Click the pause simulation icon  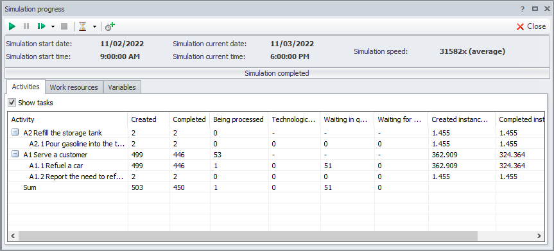click(26, 26)
